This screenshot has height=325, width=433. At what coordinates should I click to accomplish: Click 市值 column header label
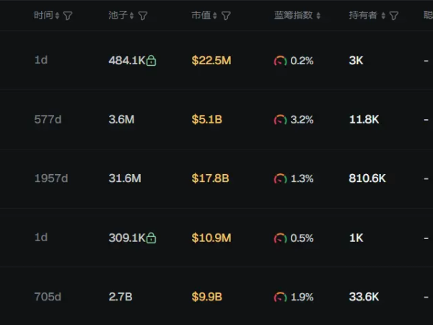(201, 15)
